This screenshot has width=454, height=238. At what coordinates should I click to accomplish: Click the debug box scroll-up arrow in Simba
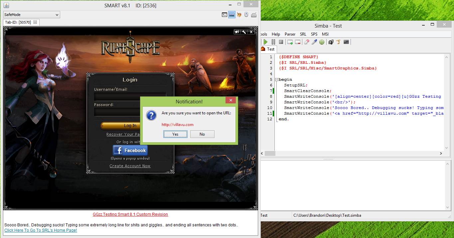(x=447, y=164)
